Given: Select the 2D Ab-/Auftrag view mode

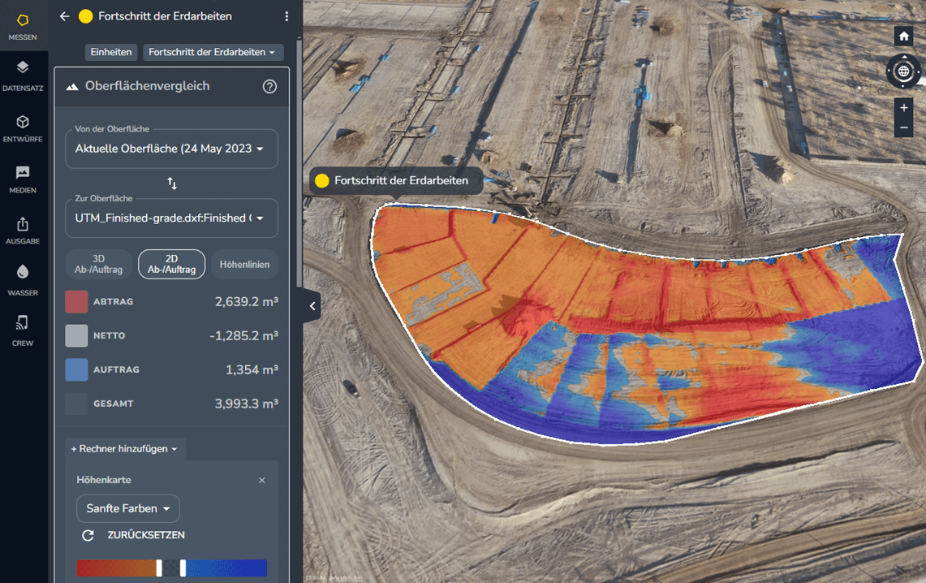Looking at the screenshot, I should pos(171,264).
